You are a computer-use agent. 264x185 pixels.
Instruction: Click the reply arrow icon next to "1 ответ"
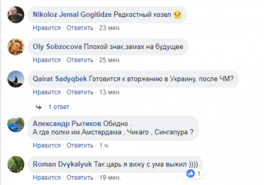pos(39,107)
